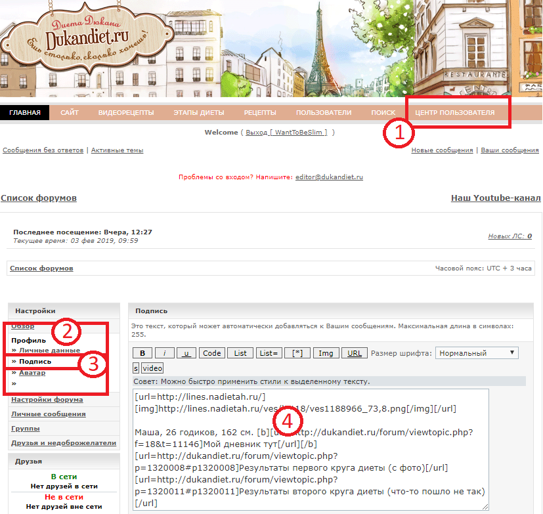Screen dimensions: 543x514
Task: Open ЭТАПЫ ДИЕТЫ in the navigation
Action: click(199, 112)
